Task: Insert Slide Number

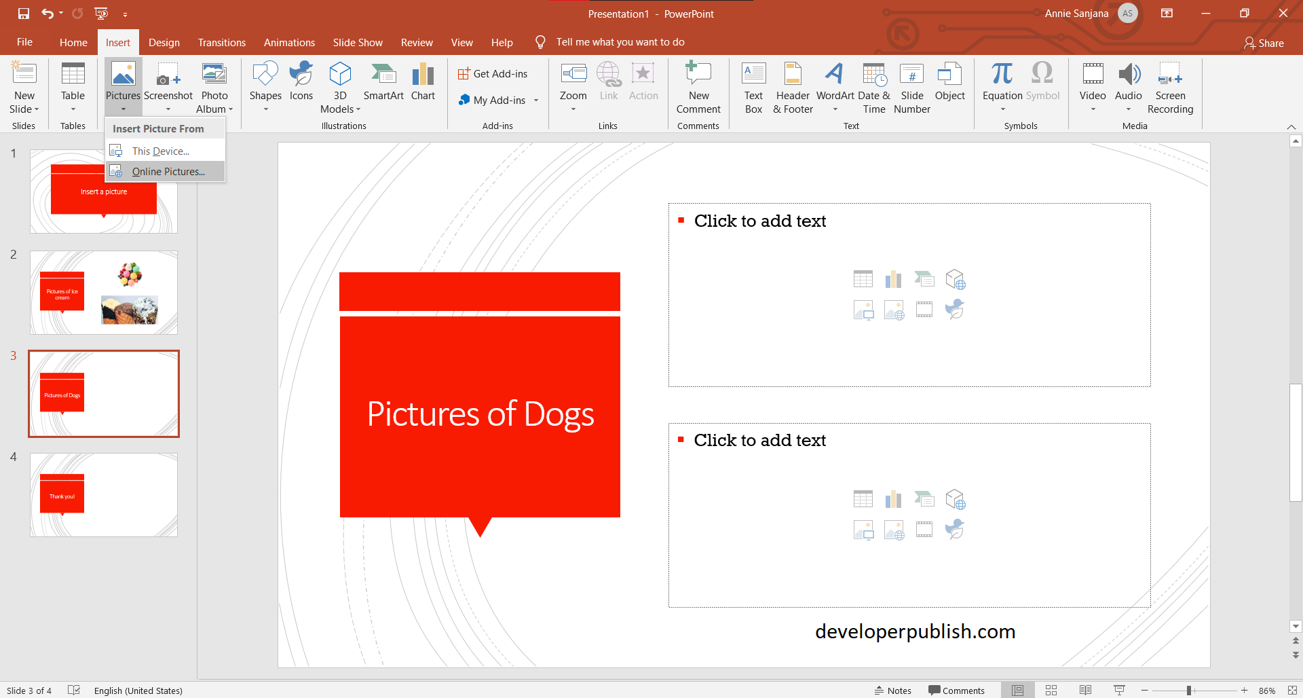Action: click(x=912, y=88)
